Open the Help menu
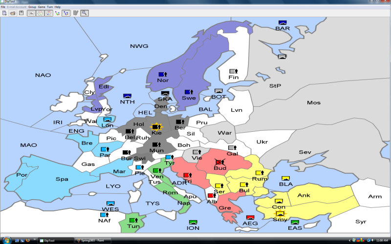The image size is (391, 244). pyautogui.click(x=58, y=7)
